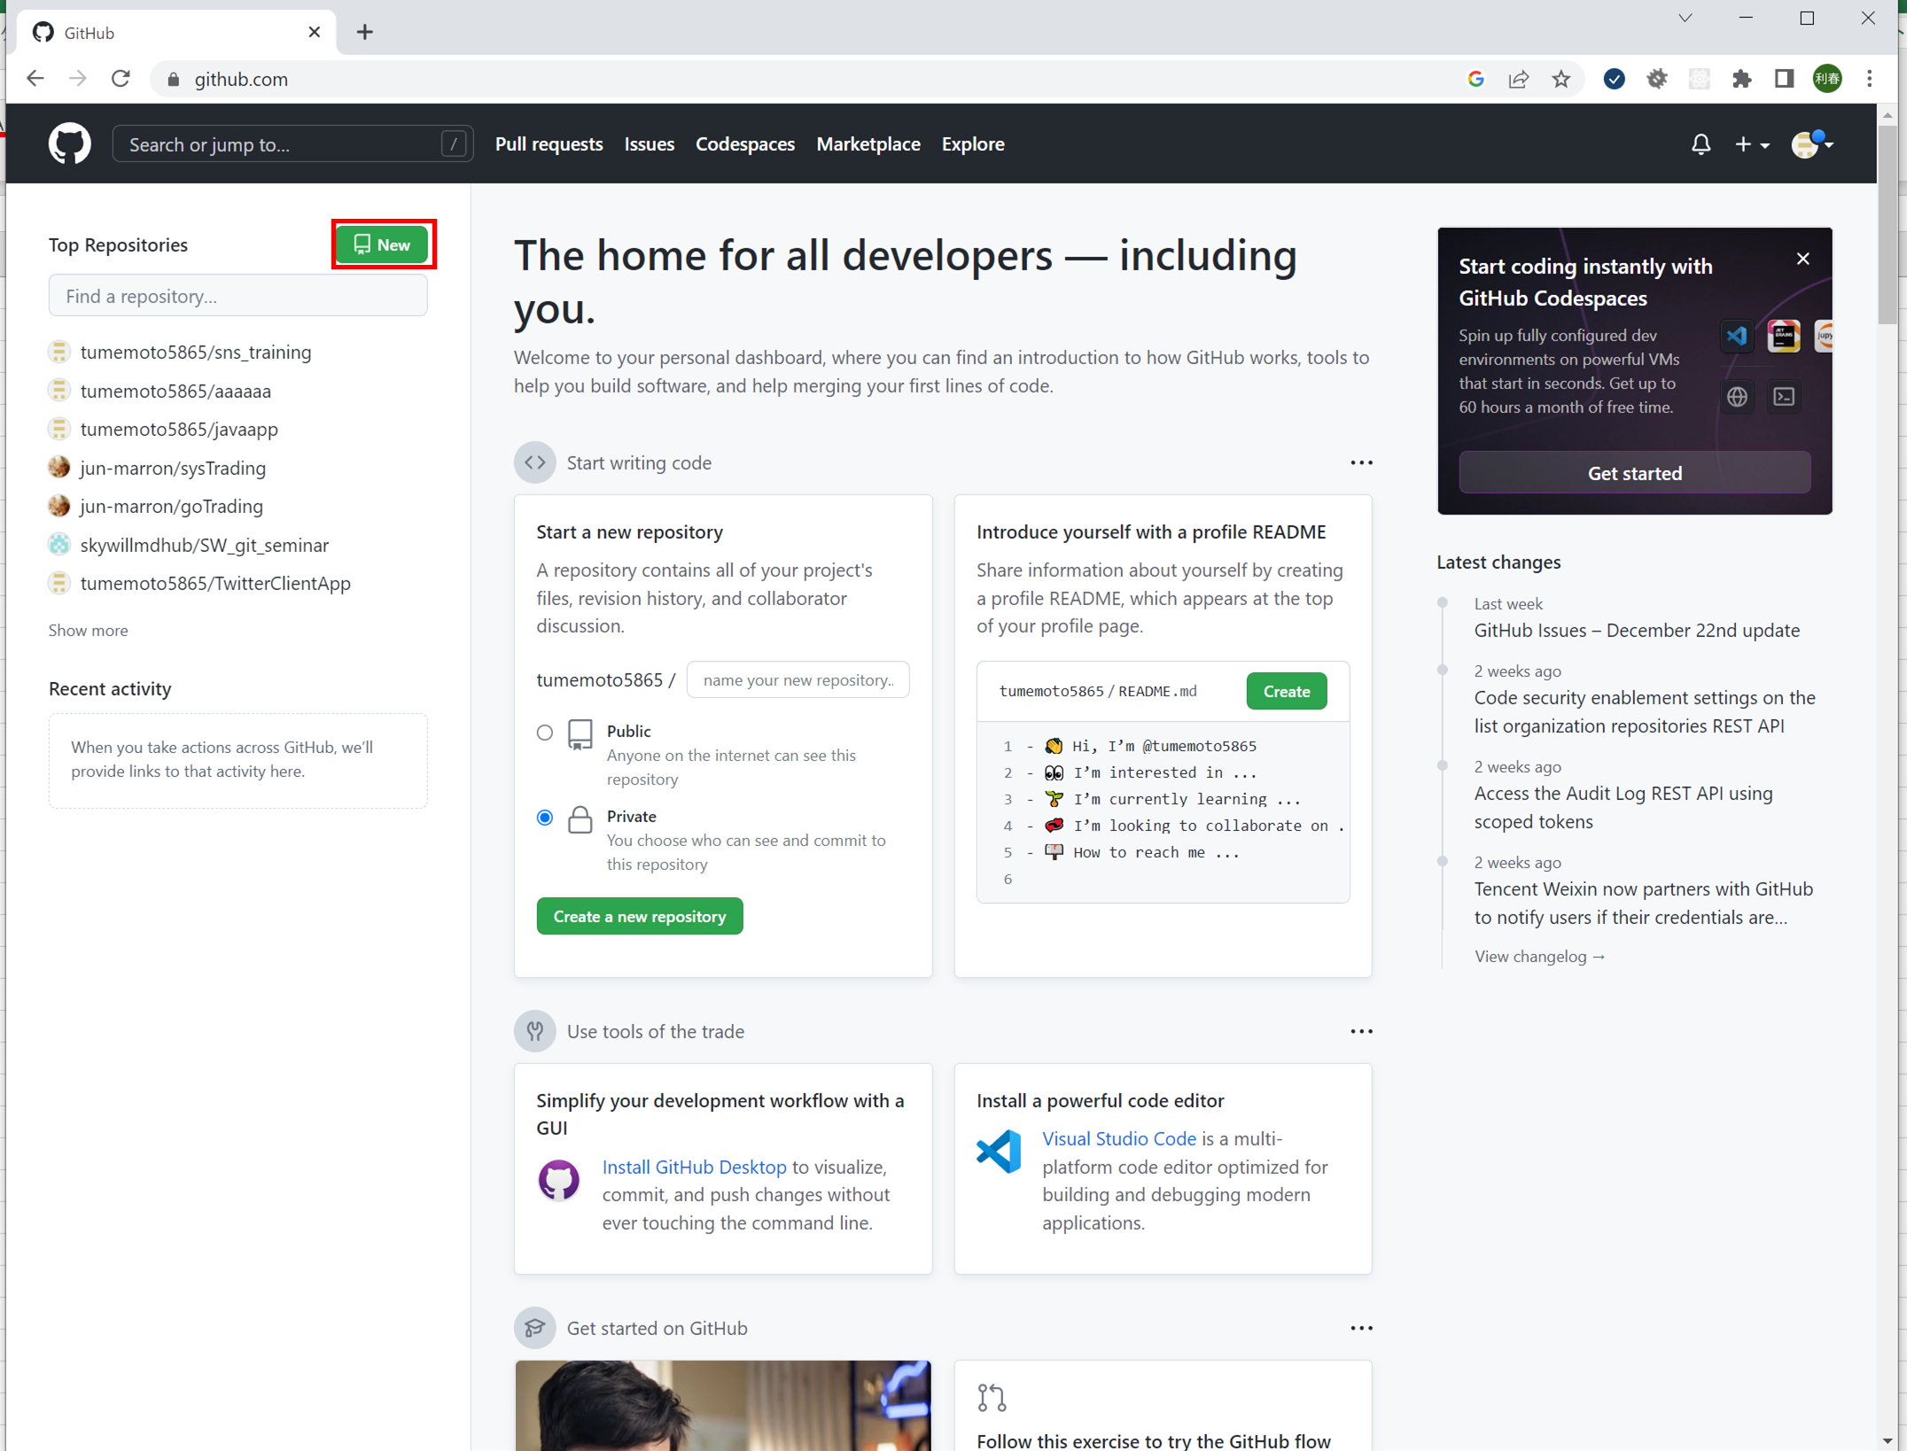The image size is (1907, 1451).
Task: Open the ellipsis menu beside Use tools of the trade
Action: [1362, 1030]
